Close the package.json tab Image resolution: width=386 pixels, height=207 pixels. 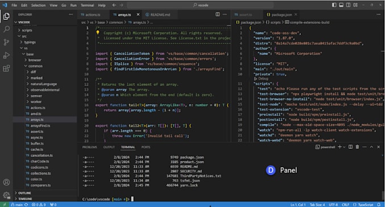(x=296, y=15)
